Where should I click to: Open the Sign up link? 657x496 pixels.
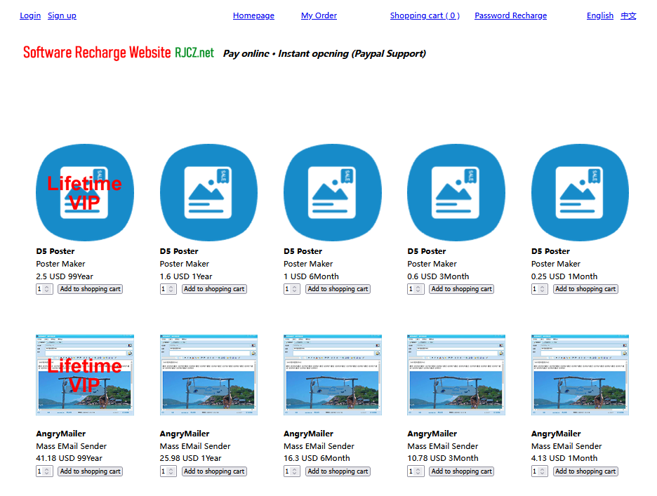(62, 15)
